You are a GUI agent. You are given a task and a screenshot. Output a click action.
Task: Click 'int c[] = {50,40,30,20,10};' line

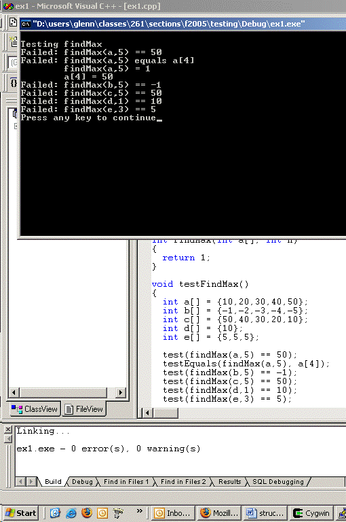235,319
